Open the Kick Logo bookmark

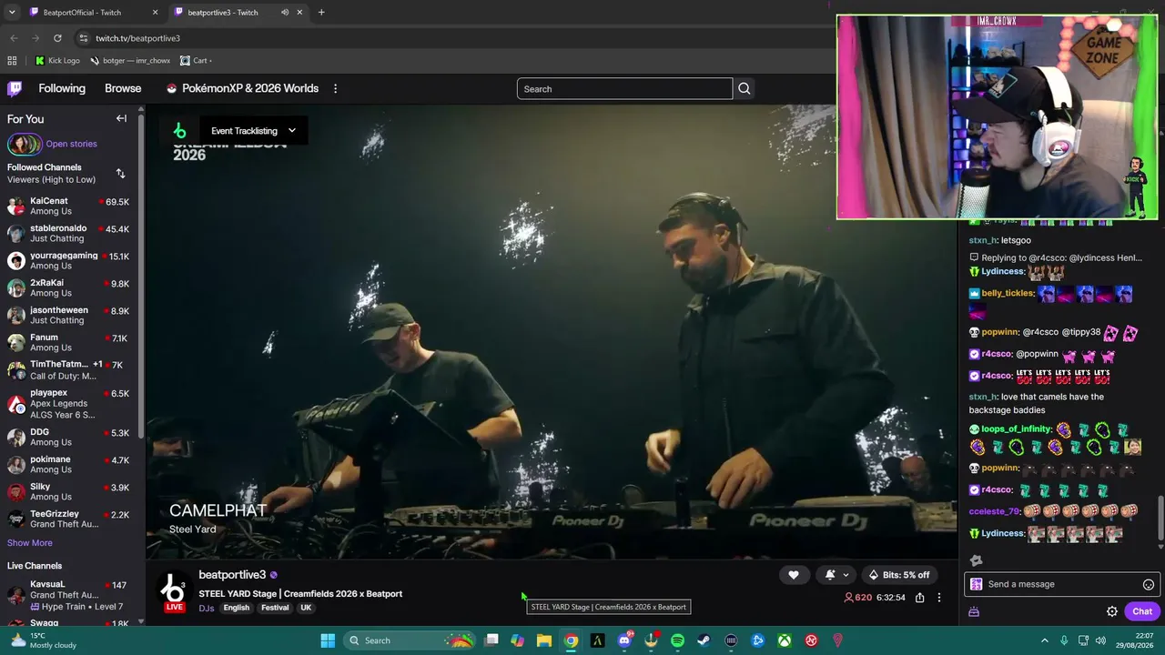(57, 61)
